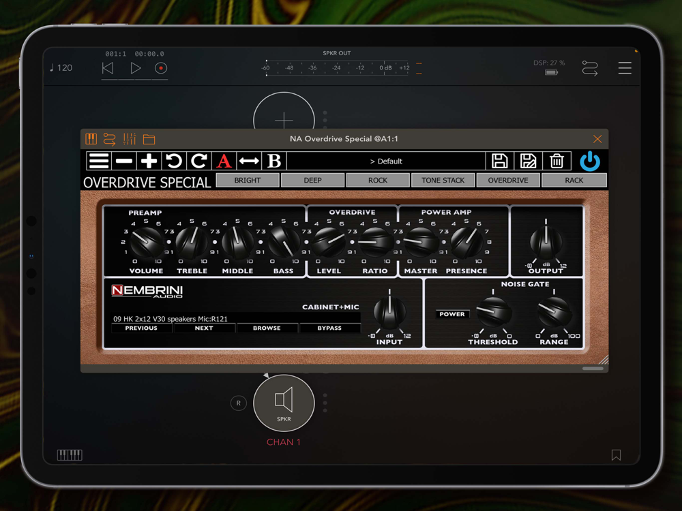Click the overdrive RATIO knob

click(375, 243)
